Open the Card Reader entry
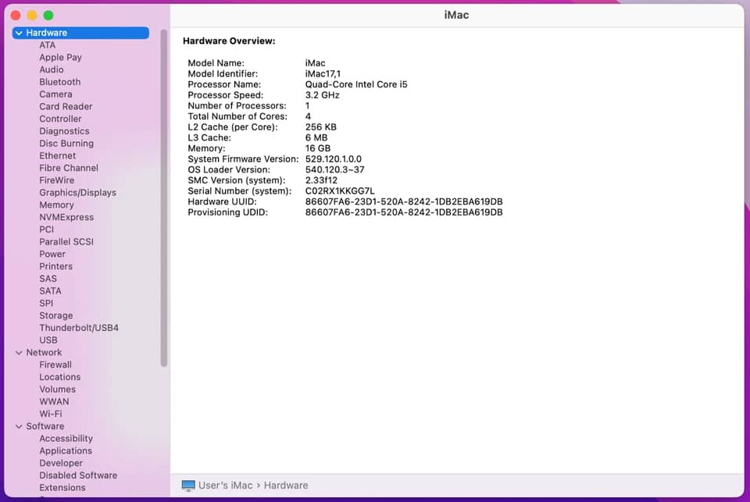 point(66,107)
